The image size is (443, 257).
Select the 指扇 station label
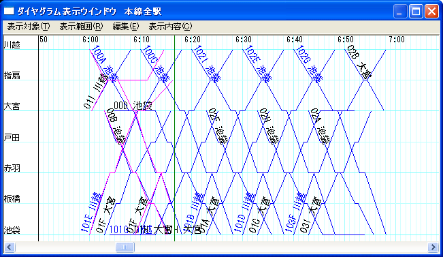point(12,75)
